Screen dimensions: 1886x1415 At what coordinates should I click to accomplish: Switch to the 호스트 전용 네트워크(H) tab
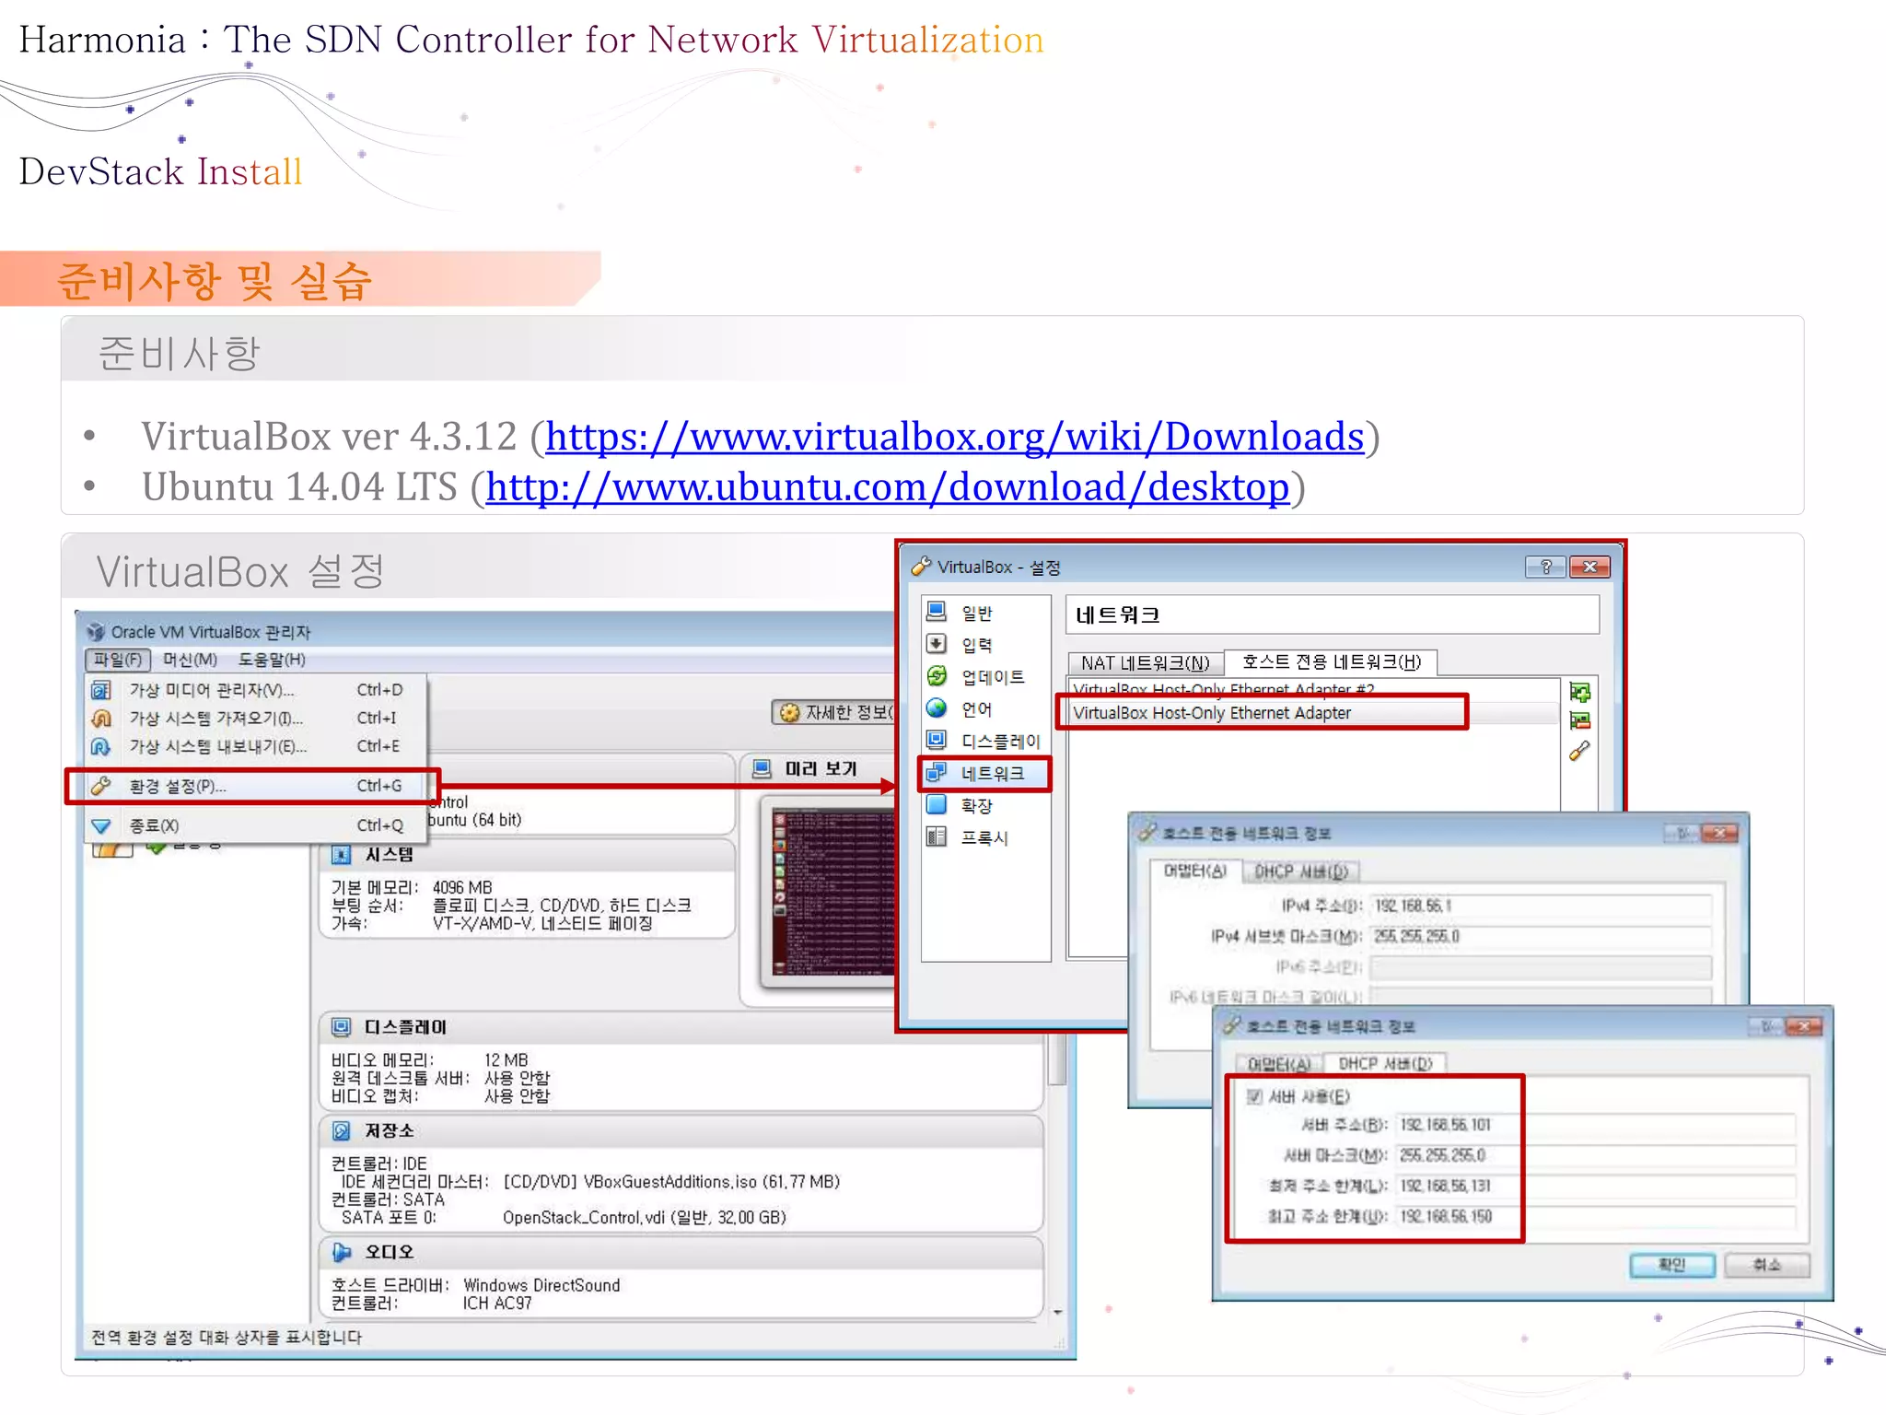pos(1331,661)
